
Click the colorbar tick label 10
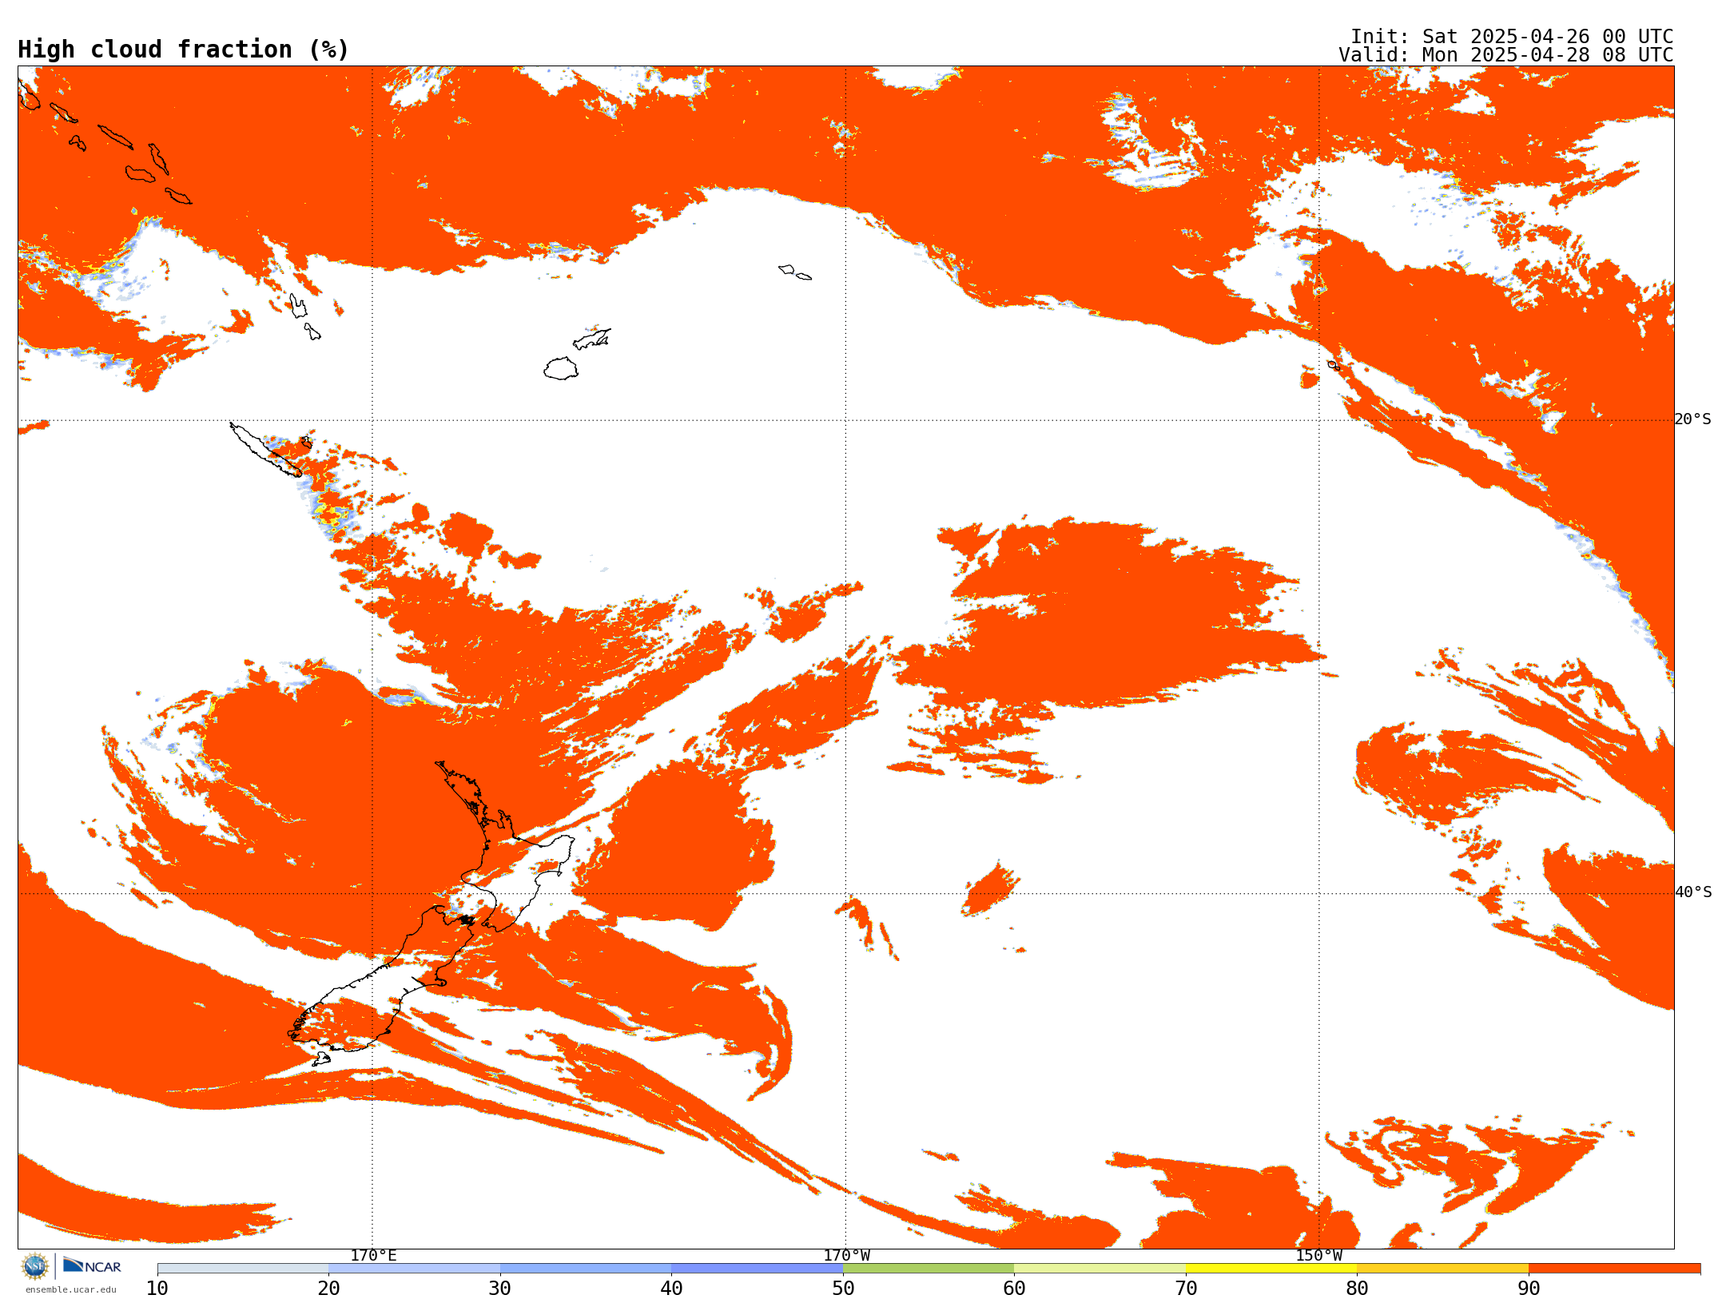[x=157, y=1289]
